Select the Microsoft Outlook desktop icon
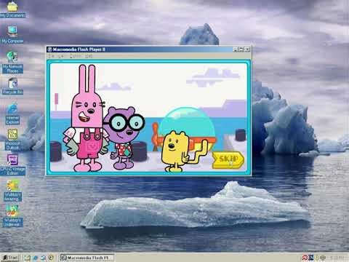The image size is (349, 262). pos(12,140)
